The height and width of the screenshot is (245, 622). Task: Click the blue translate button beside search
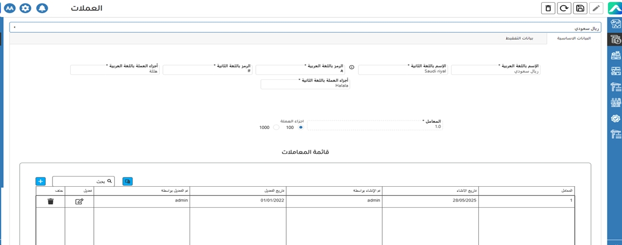pyautogui.click(x=127, y=181)
